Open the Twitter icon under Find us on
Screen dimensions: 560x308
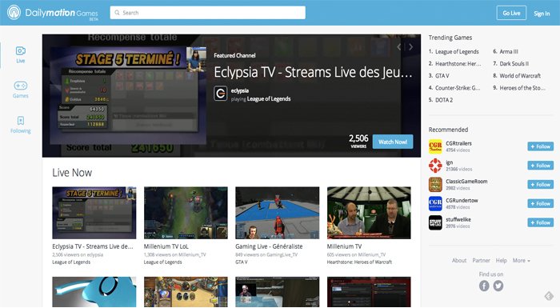pos(498,286)
